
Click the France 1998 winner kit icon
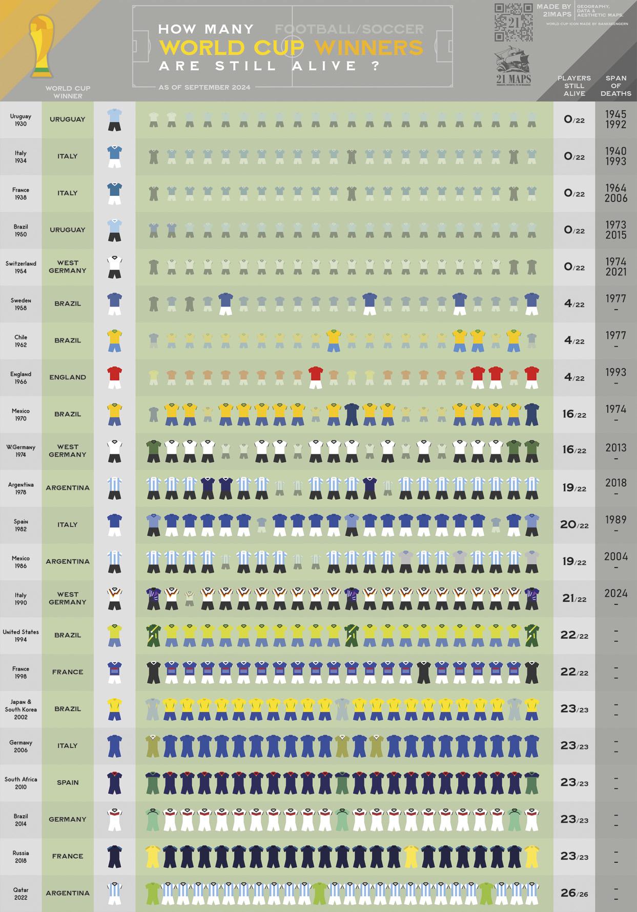pyautogui.click(x=115, y=673)
